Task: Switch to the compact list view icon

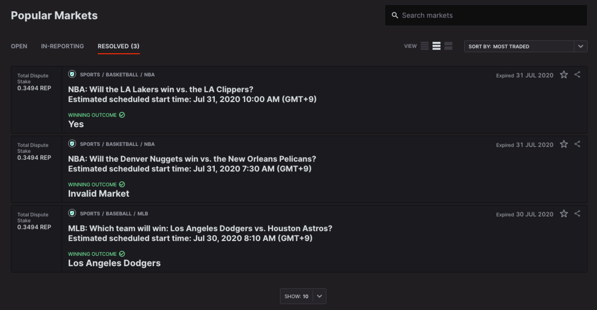Action: click(424, 46)
